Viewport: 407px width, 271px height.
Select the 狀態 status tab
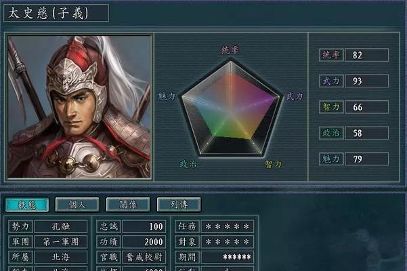coord(27,205)
